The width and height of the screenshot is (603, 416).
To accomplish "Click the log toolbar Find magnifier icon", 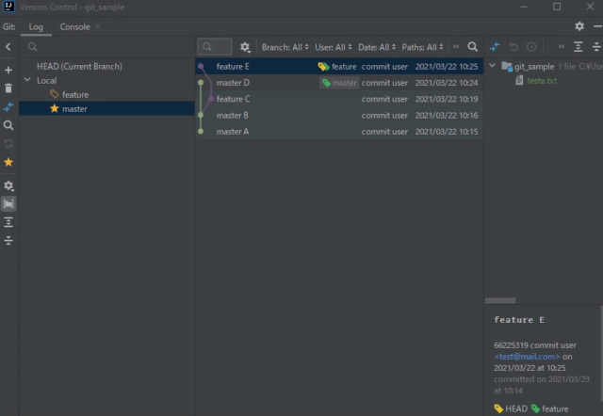I will pyautogui.click(x=473, y=47).
